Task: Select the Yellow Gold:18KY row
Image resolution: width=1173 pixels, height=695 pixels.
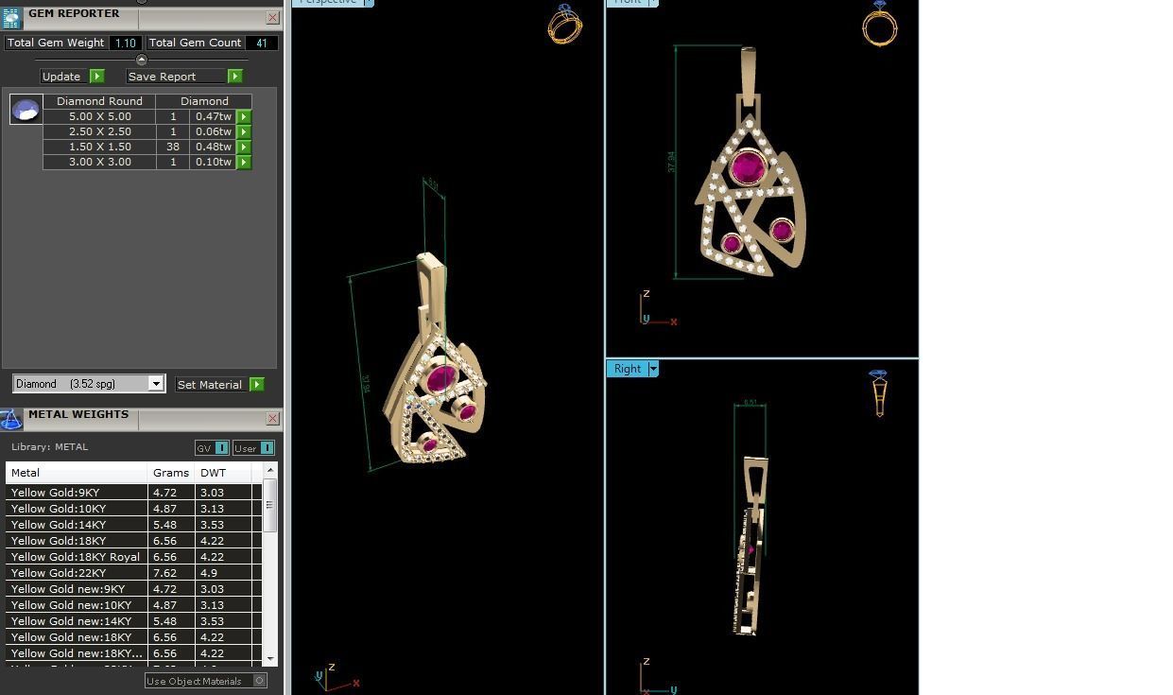Action: [x=133, y=541]
